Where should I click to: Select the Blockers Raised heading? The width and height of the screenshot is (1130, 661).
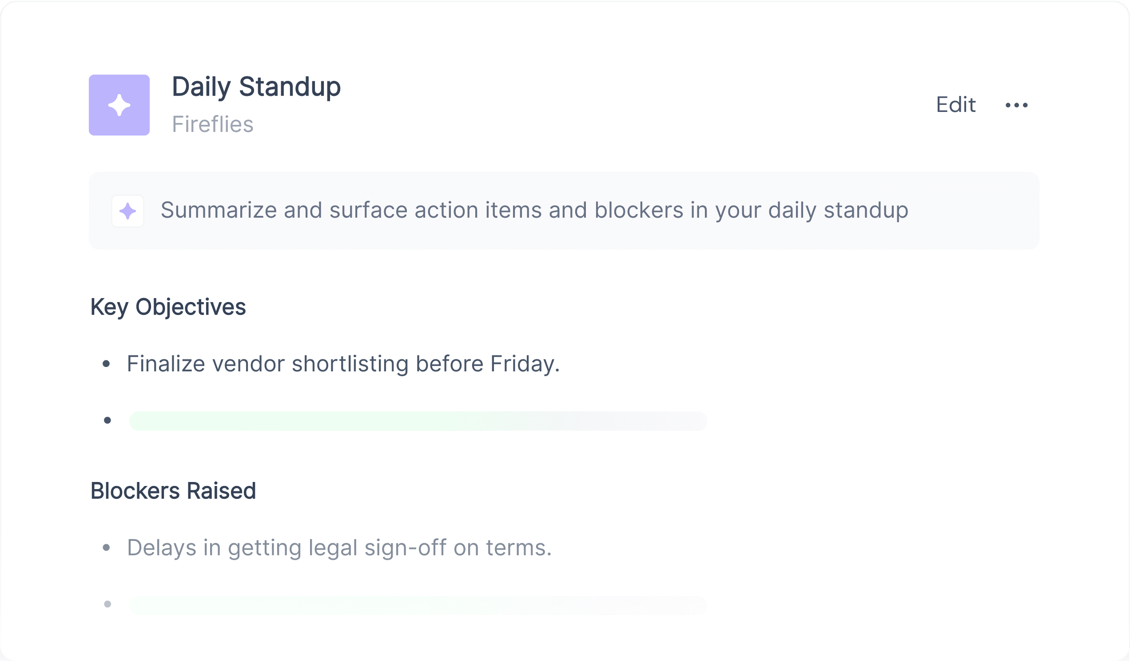173,490
